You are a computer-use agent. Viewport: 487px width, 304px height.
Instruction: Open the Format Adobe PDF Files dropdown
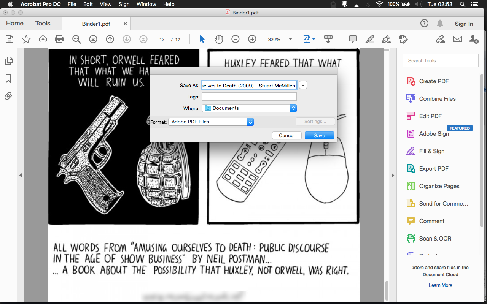[211, 122]
